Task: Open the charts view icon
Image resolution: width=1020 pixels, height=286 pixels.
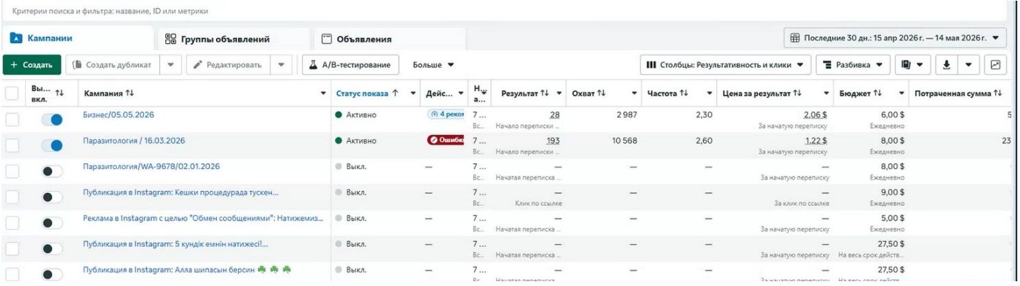Action: point(995,65)
